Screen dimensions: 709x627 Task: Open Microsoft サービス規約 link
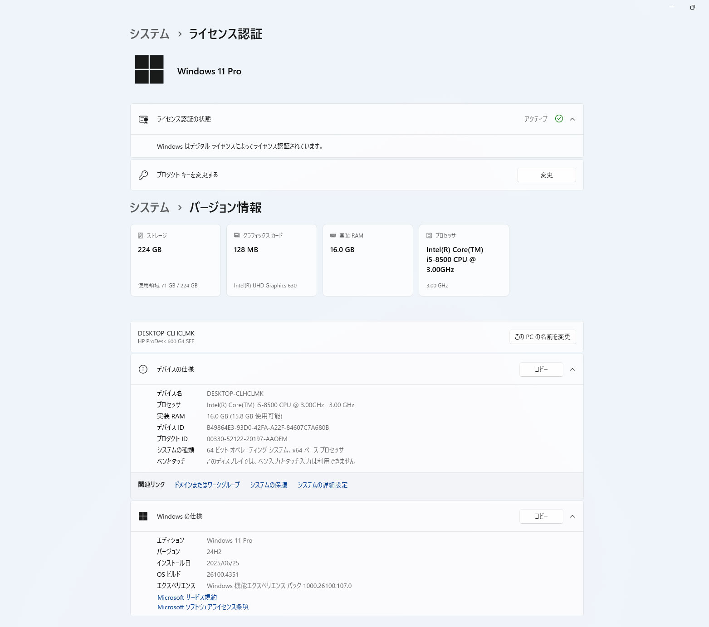click(x=187, y=598)
